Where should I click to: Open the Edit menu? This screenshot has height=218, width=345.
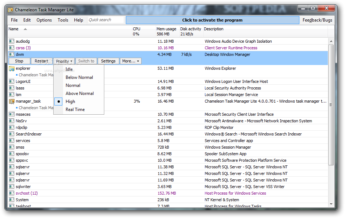(x=27, y=20)
